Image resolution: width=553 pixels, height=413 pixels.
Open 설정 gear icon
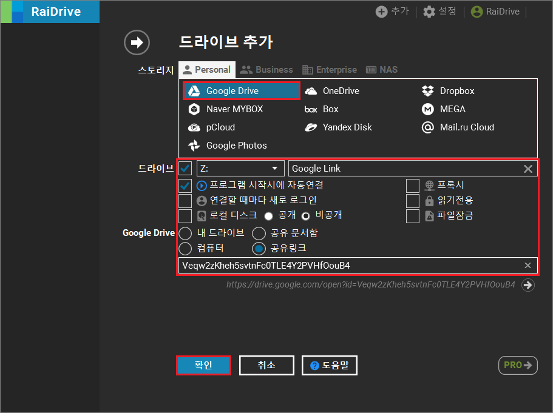coord(429,12)
